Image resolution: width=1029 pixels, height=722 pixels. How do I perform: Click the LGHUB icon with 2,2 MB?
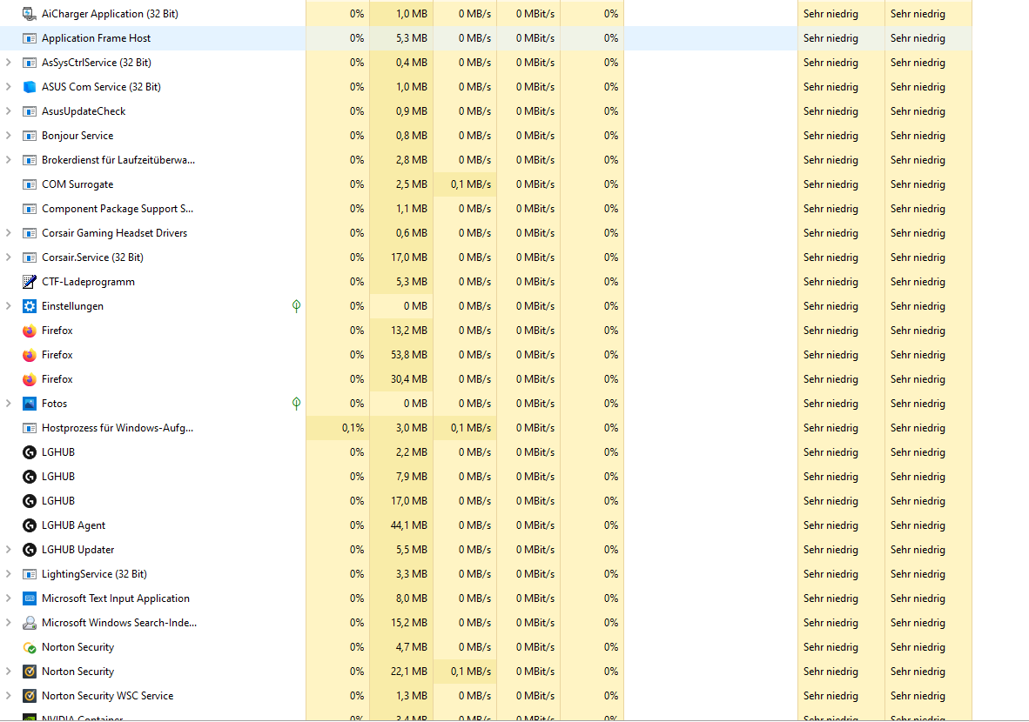tap(29, 452)
